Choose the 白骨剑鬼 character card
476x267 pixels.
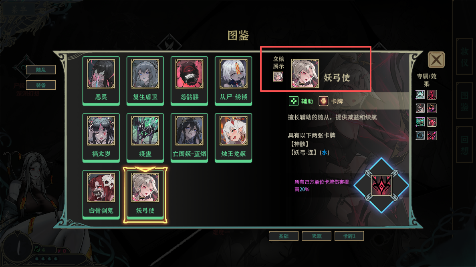[101, 195]
